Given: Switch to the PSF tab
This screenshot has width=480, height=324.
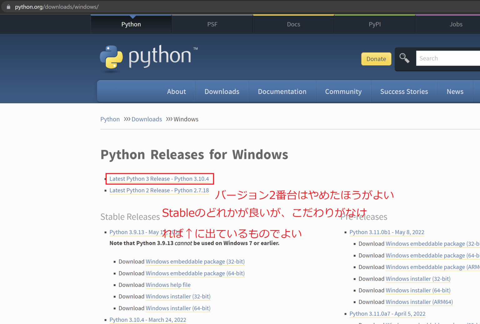Looking at the screenshot, I should pos(212,24).
